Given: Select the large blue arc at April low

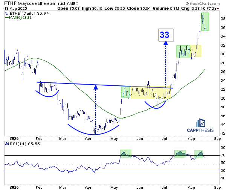Looking at the screenshot, I should coord(94,130).
